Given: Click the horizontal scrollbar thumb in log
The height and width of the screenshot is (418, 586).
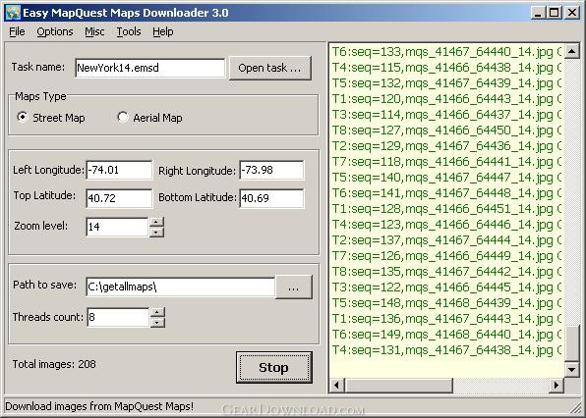Looking at the screenshot, I should coord(398,385).
